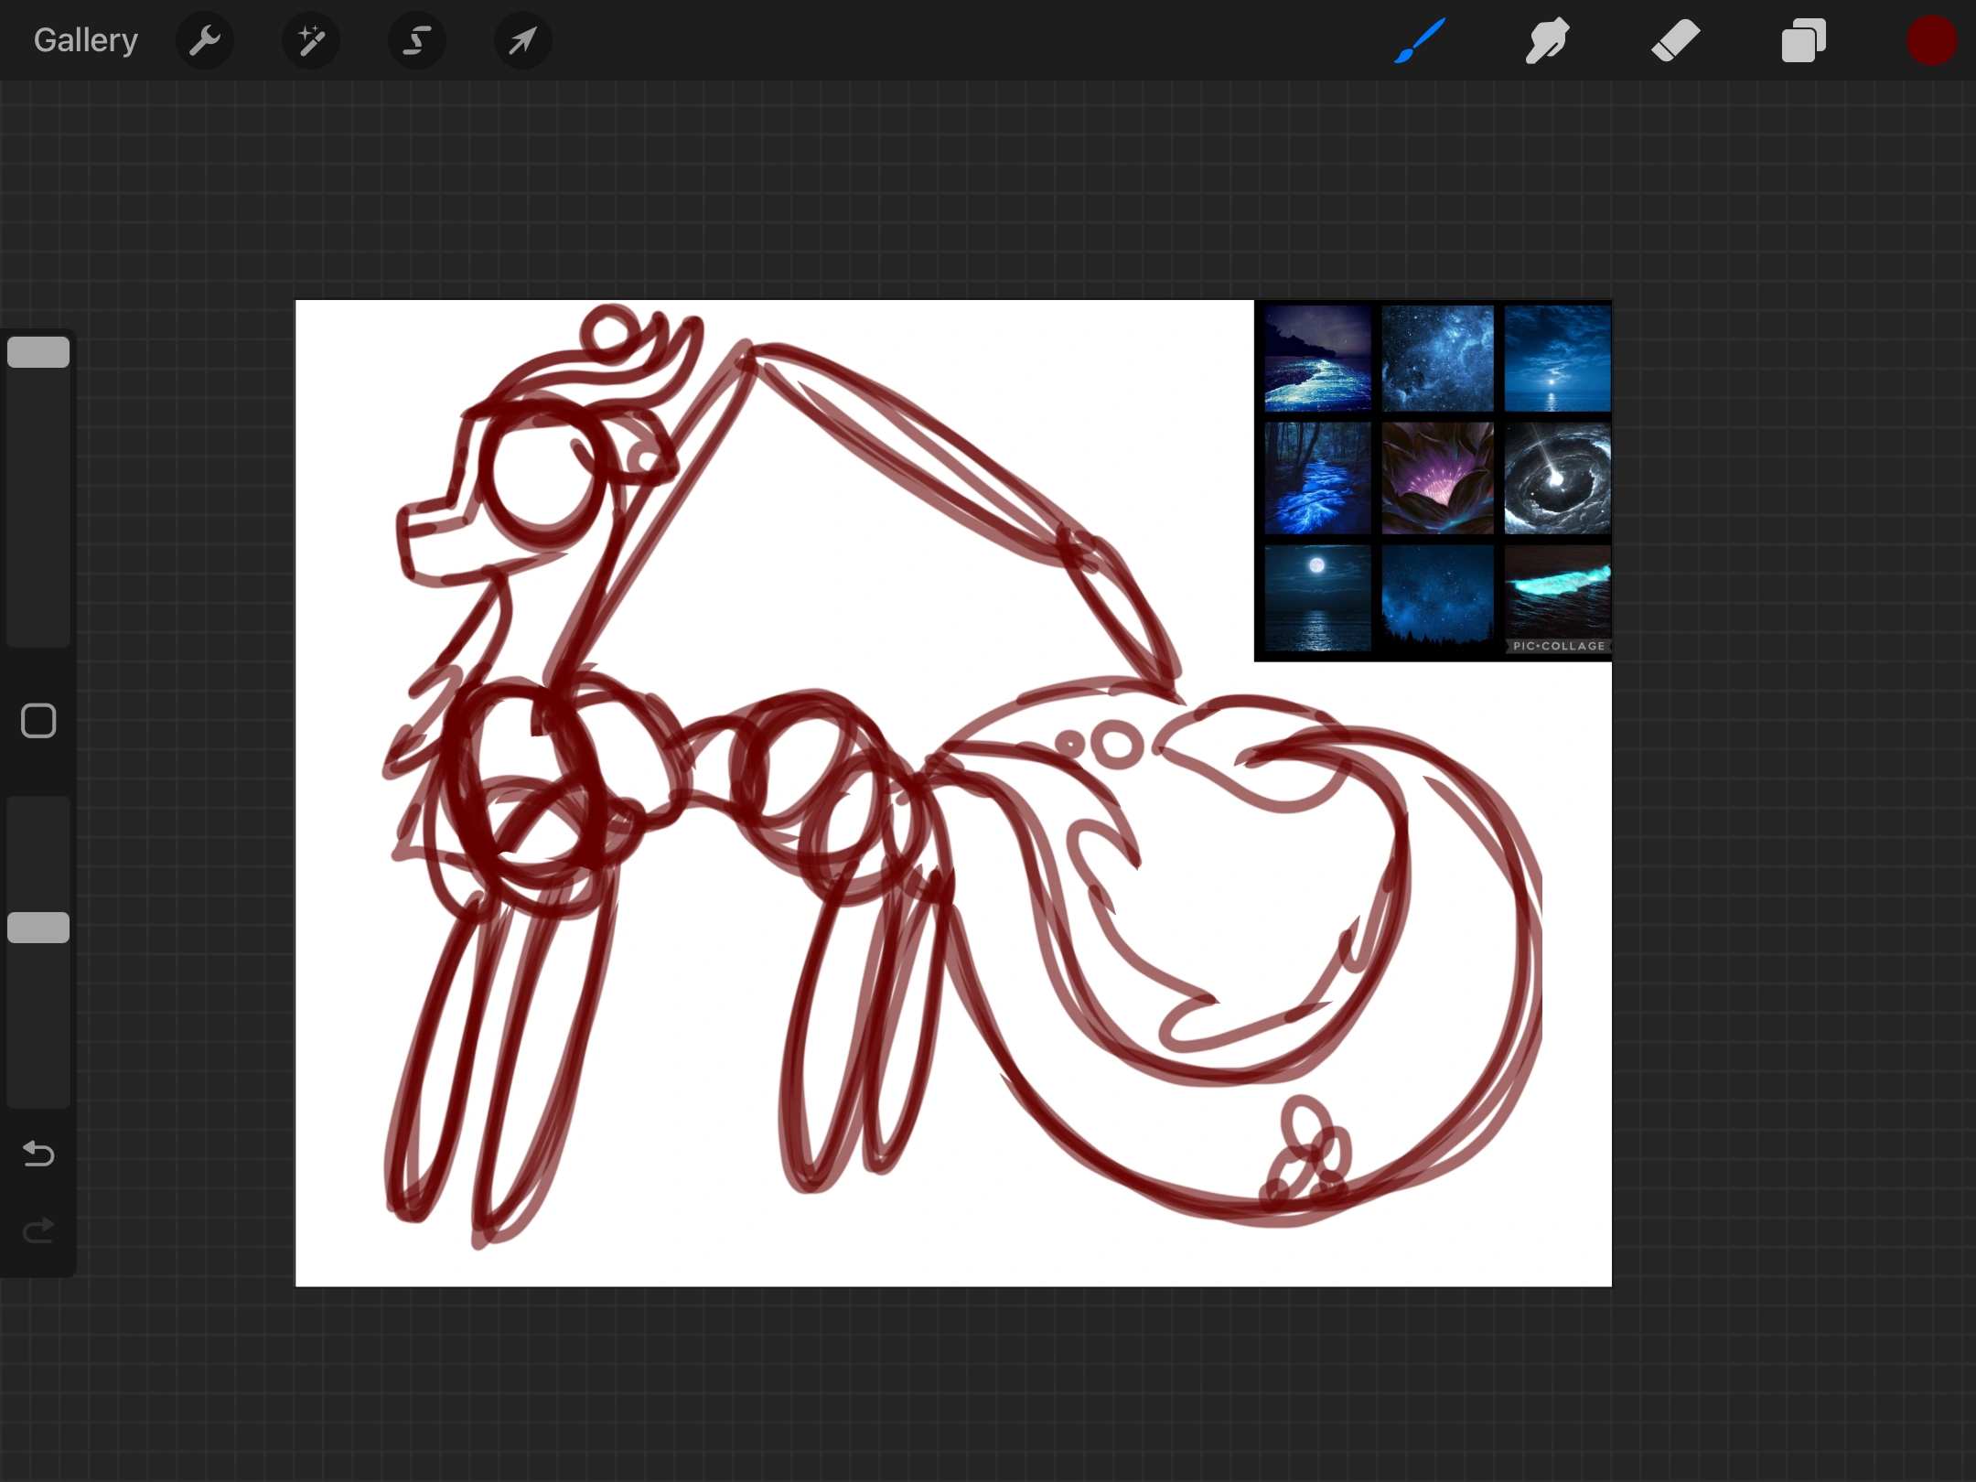Activate the Selection S-shaped tool
The width and height of the screenshot is (1976, 1482).
point(417,40)
